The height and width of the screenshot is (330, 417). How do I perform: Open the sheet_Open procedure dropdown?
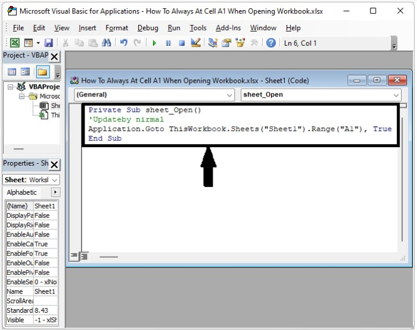396,95
